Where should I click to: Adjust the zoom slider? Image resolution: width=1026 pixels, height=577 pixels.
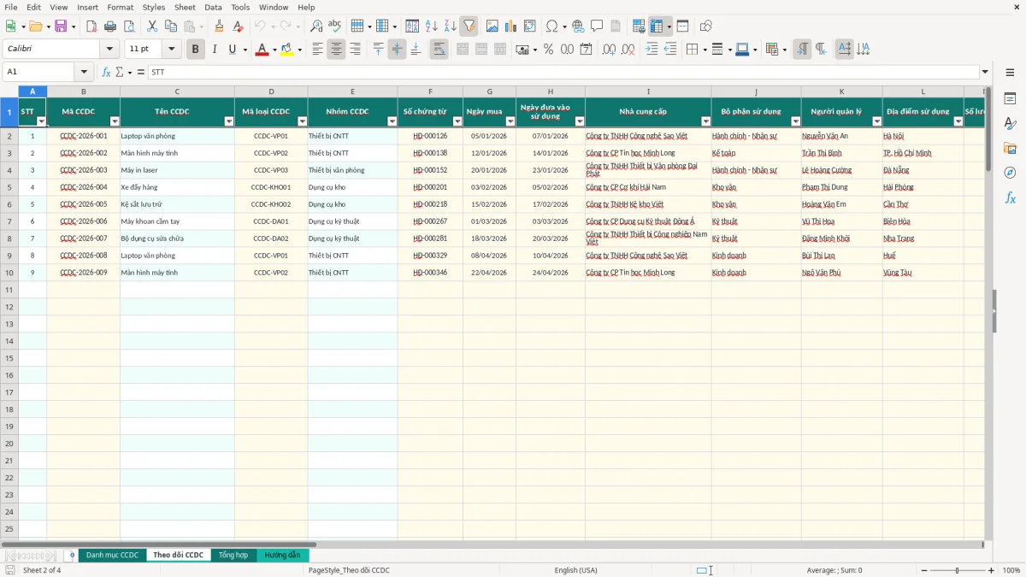pyautogui.click(x=958, y=570)
